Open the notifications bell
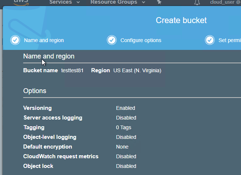This screenshot has height=175, width=241. pos(197,3)
